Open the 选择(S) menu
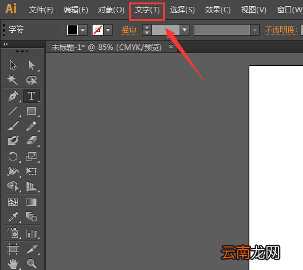 182,10
